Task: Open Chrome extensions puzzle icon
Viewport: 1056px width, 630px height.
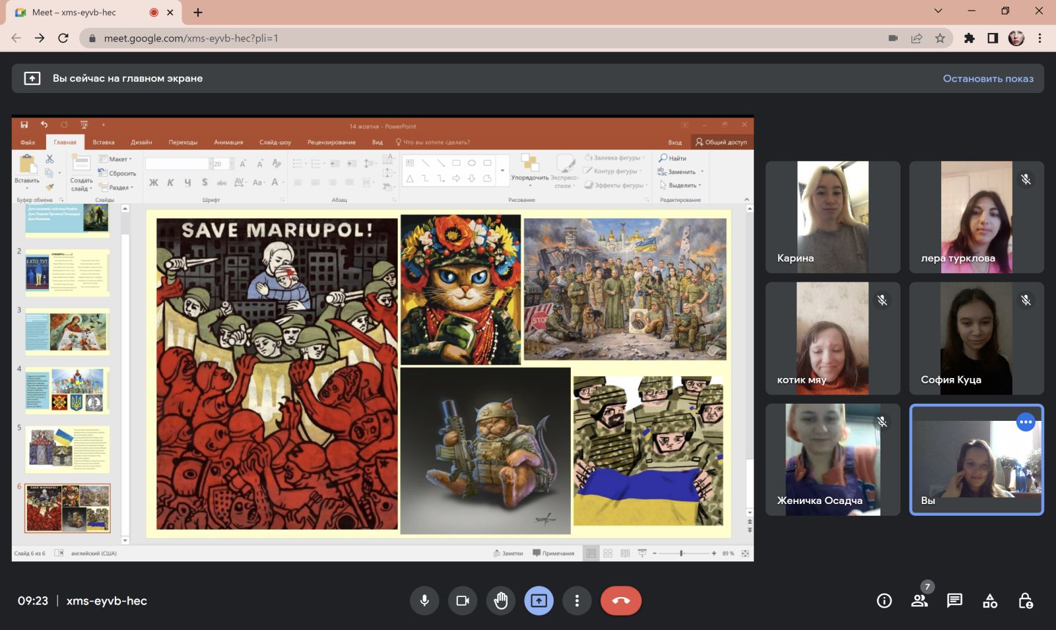Action: [x=969, y=38]
